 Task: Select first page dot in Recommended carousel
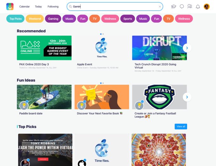pos(101,34)
